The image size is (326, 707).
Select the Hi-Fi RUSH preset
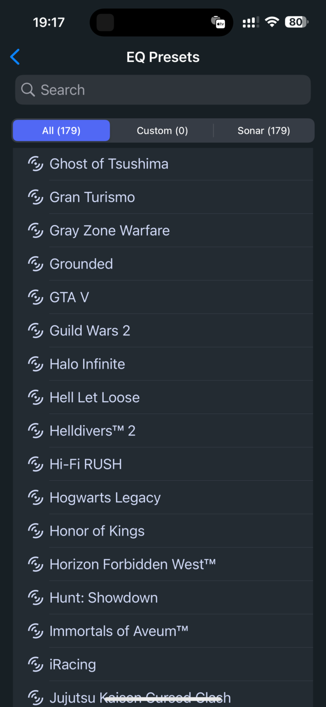[x=86, y=464]
